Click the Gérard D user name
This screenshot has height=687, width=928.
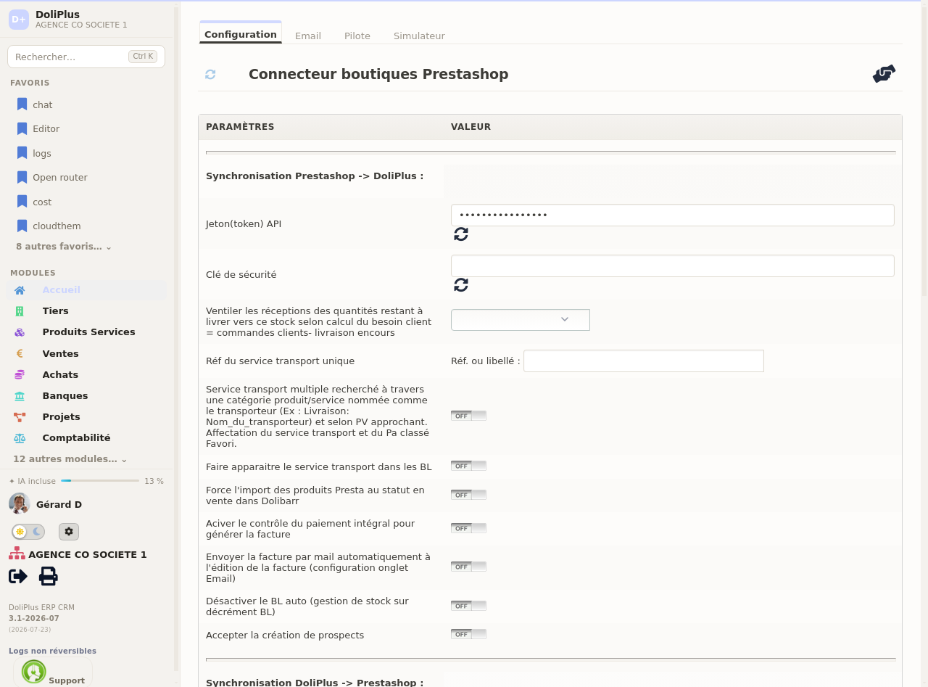(59, 505)
